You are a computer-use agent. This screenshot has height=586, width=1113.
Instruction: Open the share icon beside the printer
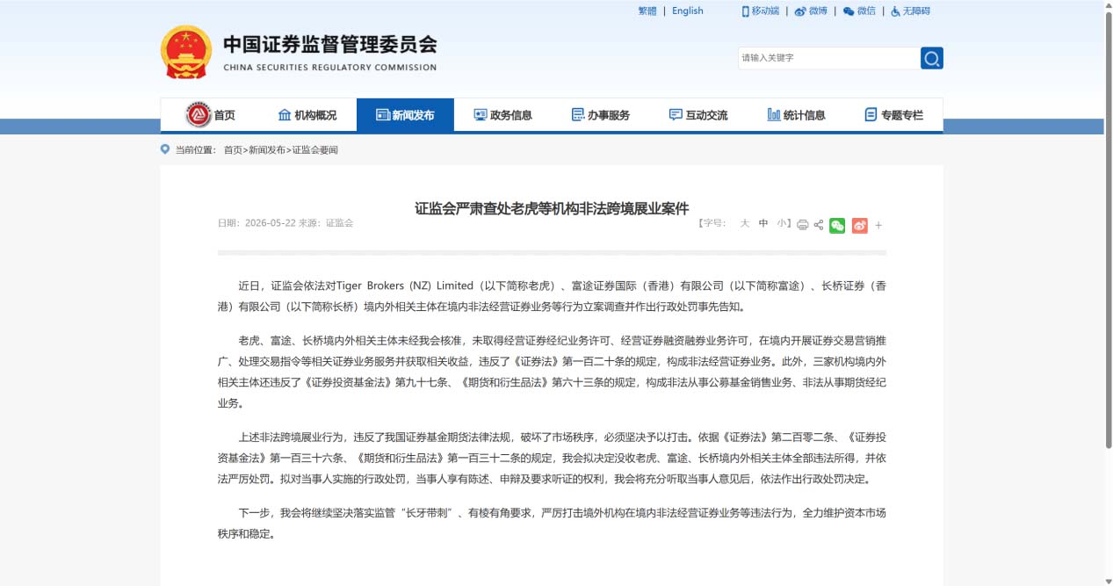point(819,225)
